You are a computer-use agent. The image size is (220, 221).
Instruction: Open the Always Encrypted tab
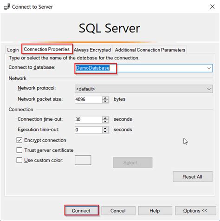click(x=92, y=50)
